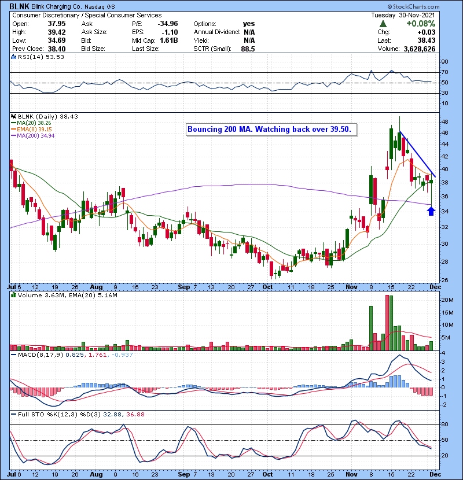The image size is (463, 480).
Task: Click the P/E value -34.96
Action: (x=168, y=24)
